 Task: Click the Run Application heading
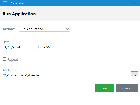tap(19, 14)
